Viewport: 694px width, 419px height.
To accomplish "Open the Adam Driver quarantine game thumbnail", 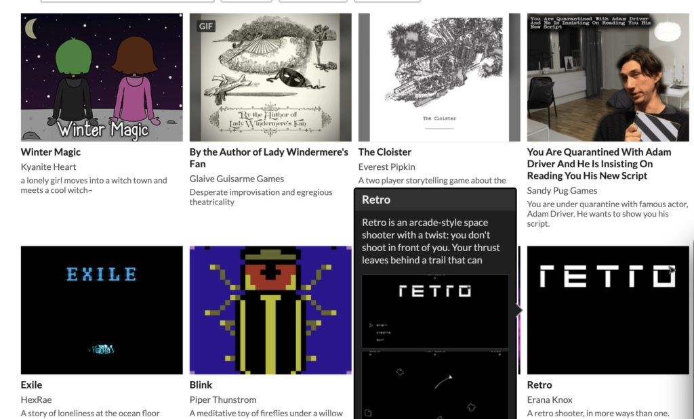I will coord(608,77).
